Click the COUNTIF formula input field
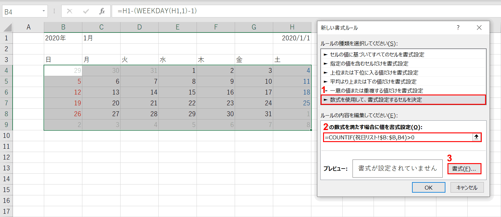 click(x=398, y=137)
